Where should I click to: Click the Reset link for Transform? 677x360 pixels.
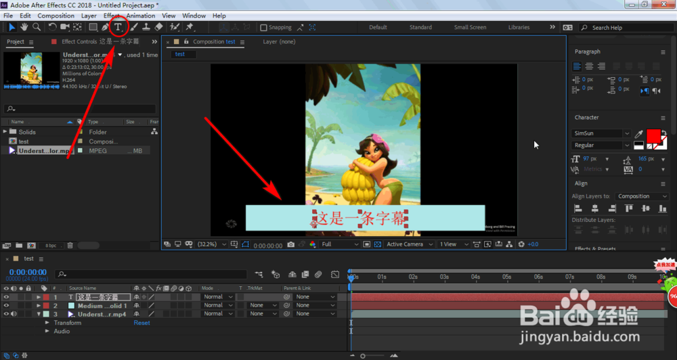click(141, 323)
